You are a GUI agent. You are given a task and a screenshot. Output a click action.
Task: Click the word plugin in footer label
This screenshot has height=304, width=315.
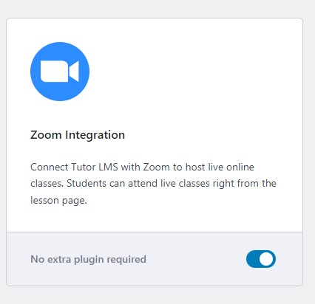pos(89,260)
